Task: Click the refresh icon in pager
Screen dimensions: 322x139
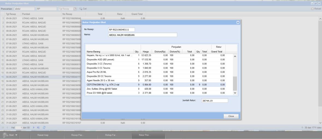Action: coord(44,127)
